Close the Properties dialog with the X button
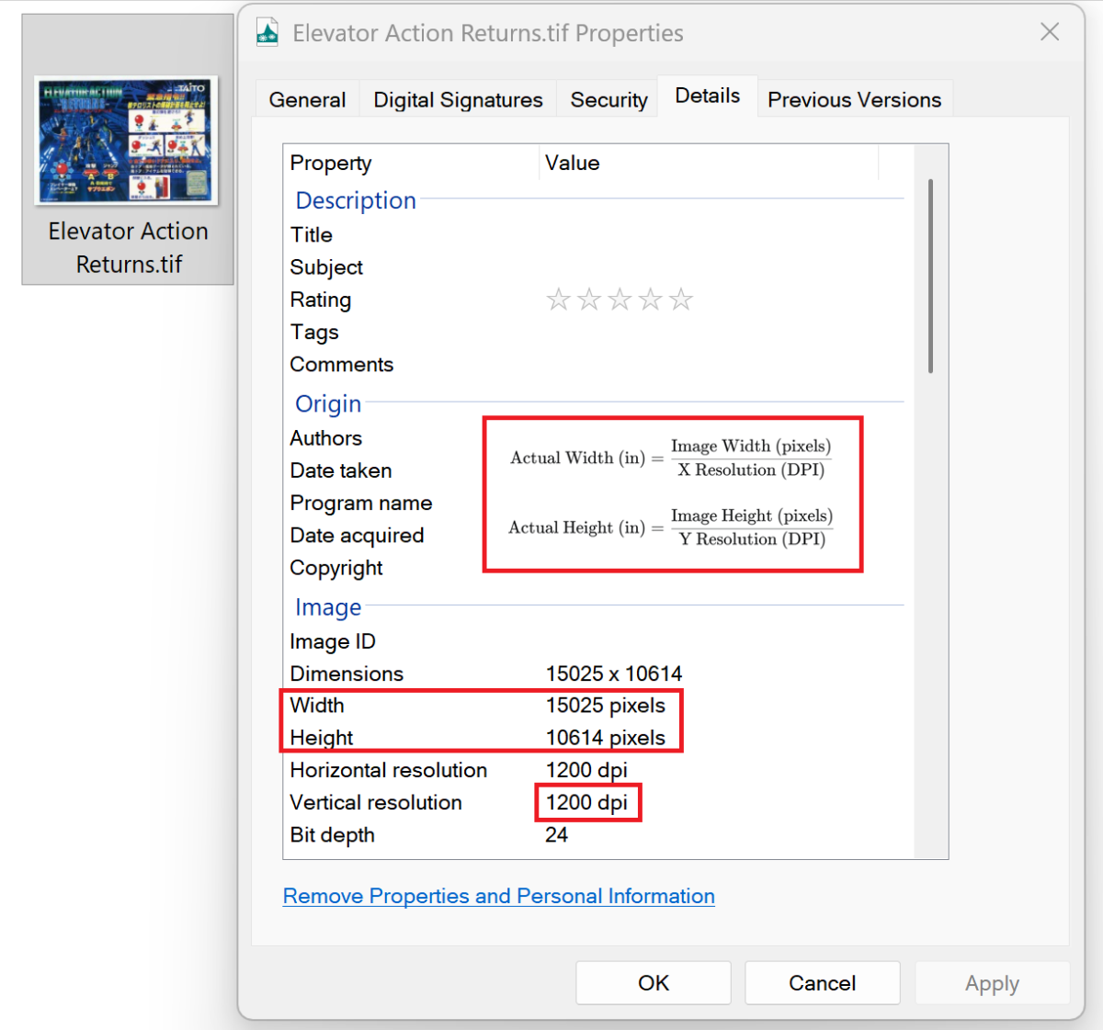This screenshot has height=1030, width=1103. pyautogui.click(x=1050, y=32)
